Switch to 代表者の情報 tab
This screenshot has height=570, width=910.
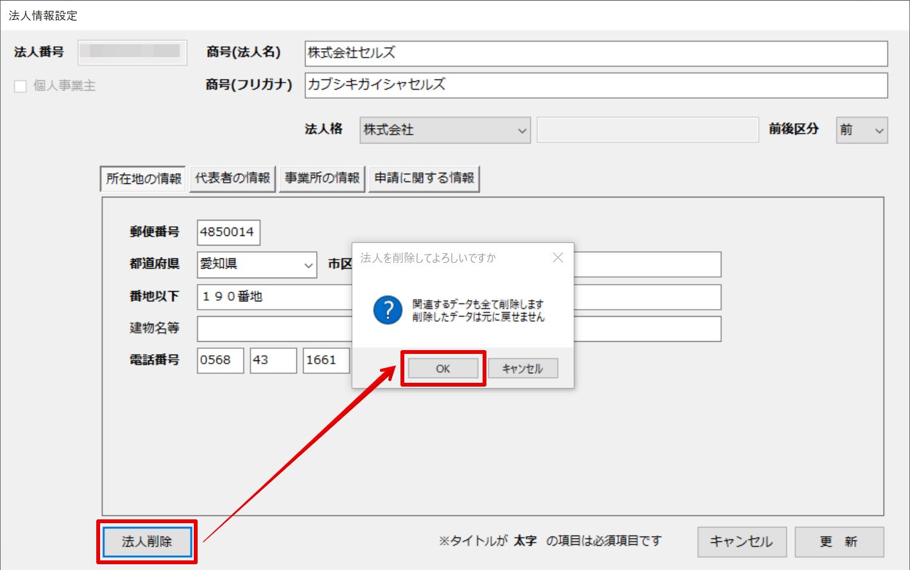point(232,178)
